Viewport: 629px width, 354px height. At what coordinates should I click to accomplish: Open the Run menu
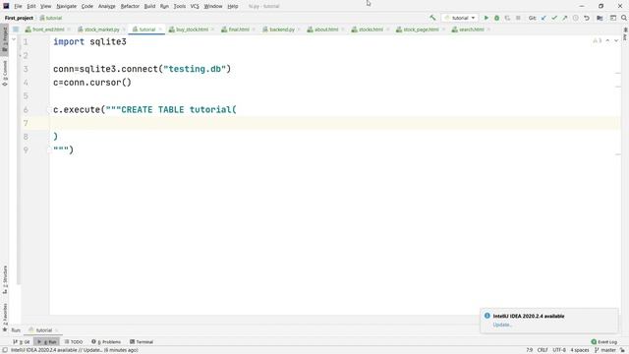(164, 6)
